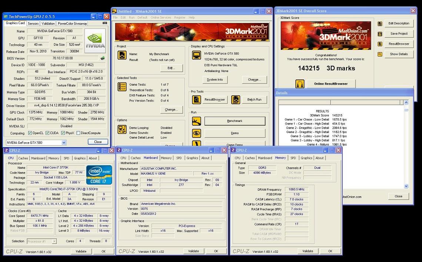
Task: Click the CPU-Z title icon of Memory window
Action: [233, 150]
